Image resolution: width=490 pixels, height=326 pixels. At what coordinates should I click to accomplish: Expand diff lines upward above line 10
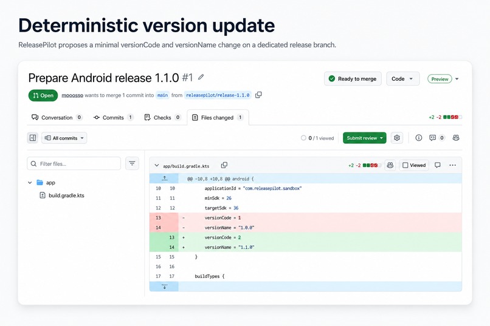click(164, 178)
